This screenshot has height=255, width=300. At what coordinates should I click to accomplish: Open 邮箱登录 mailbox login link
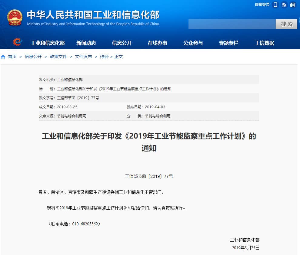click(x=262, y=5)
